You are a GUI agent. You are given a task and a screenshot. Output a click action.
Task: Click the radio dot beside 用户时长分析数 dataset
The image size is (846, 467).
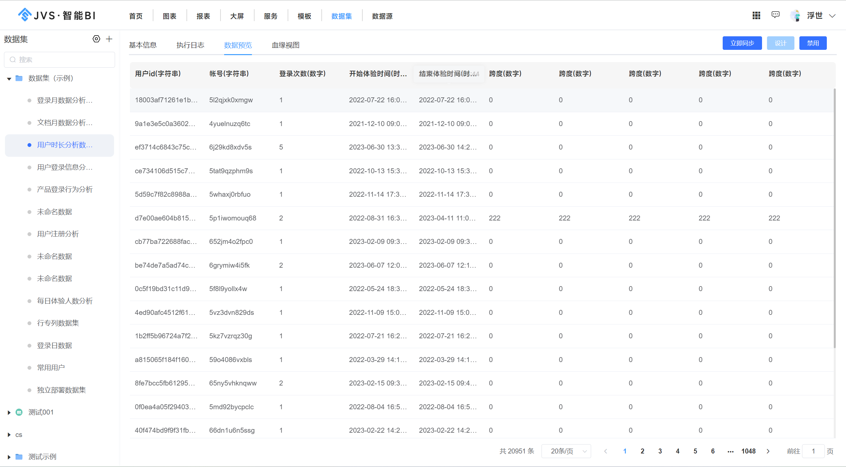[x=29, y=145]
